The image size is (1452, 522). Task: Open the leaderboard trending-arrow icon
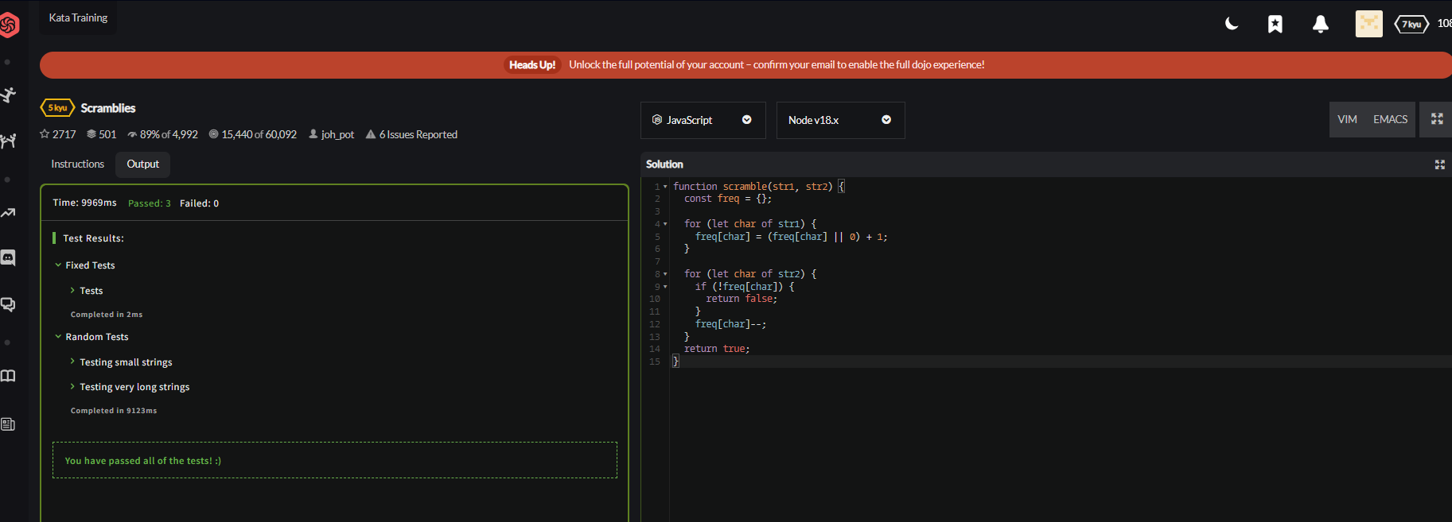coord(8,212)
